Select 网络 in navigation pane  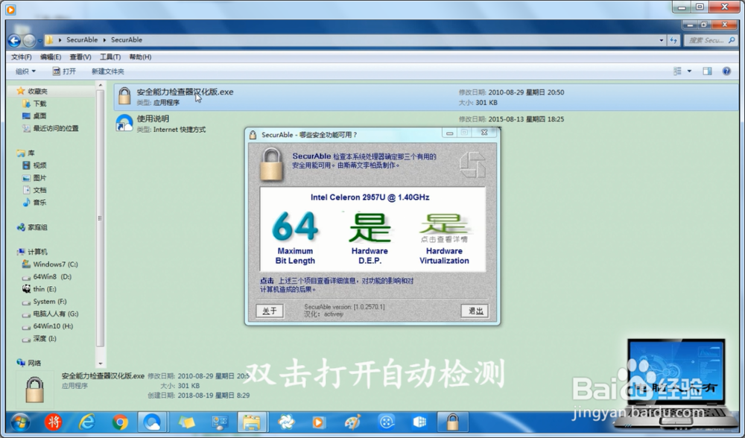click(29, 363)
